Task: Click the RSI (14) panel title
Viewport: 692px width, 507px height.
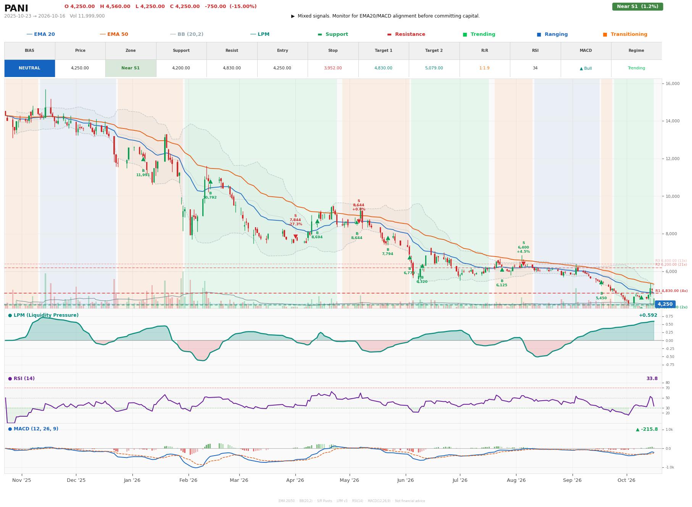Action: point(21,379)
